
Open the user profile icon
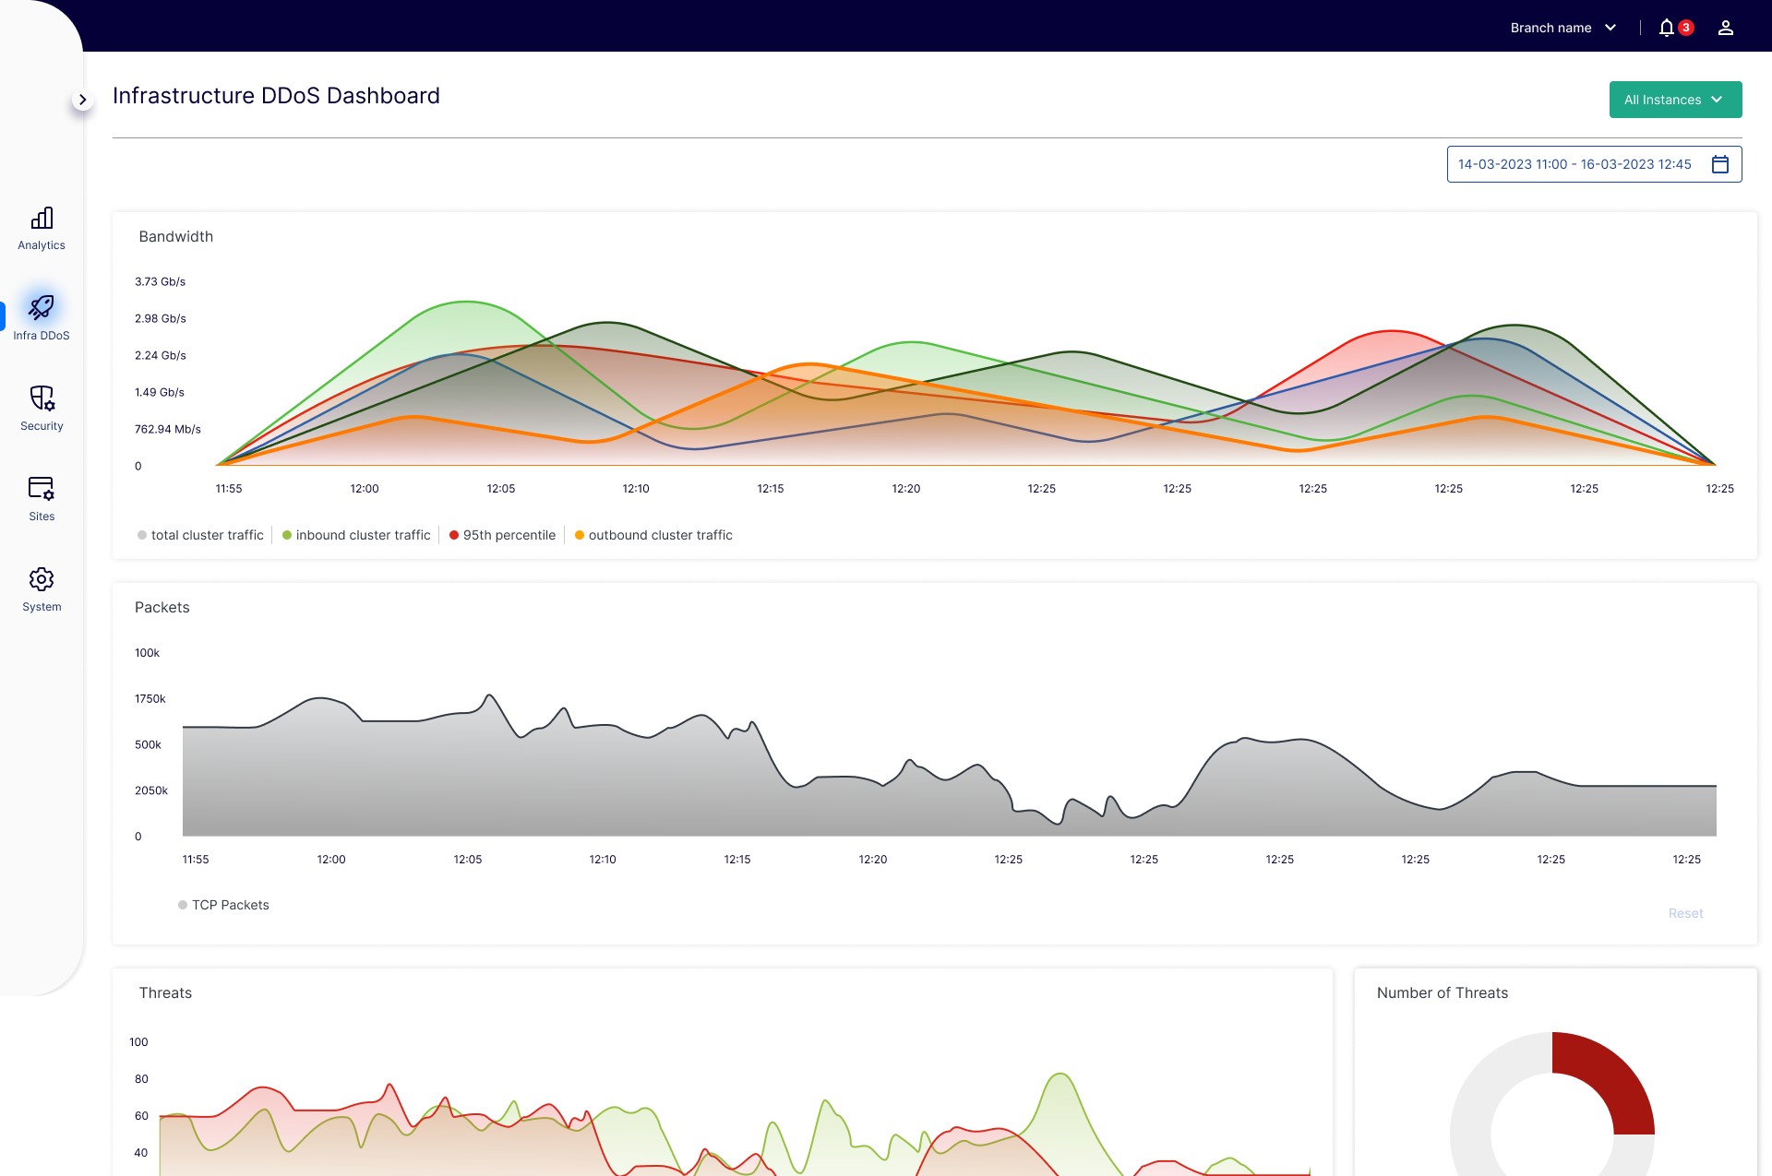(1725, 28)
